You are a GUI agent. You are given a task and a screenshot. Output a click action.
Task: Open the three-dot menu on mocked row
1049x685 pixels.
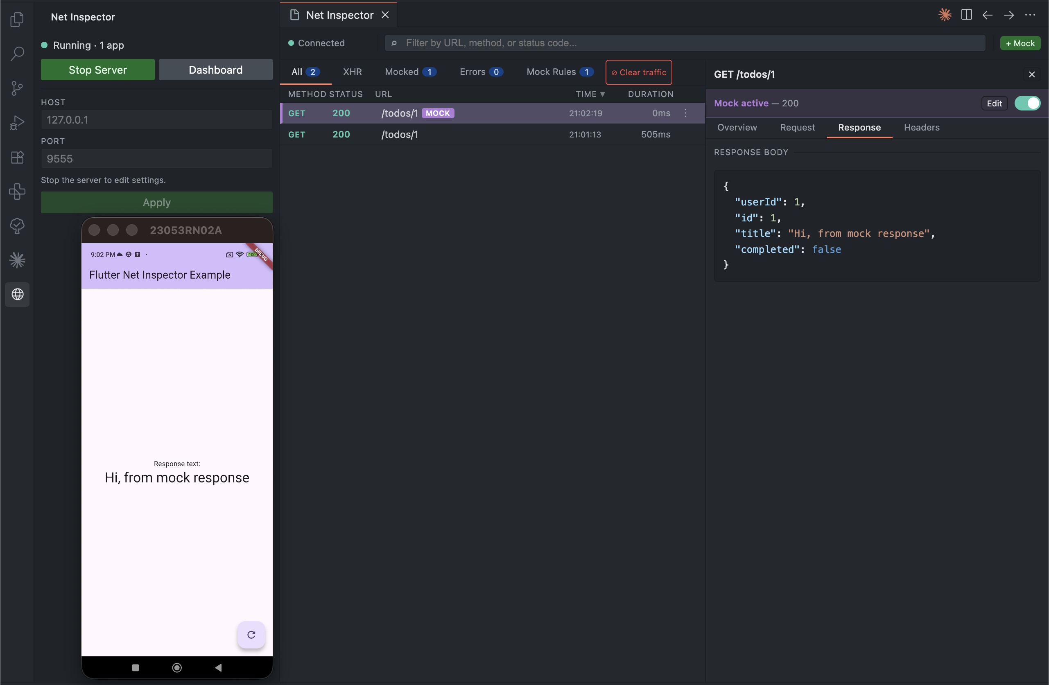[685, 113]
